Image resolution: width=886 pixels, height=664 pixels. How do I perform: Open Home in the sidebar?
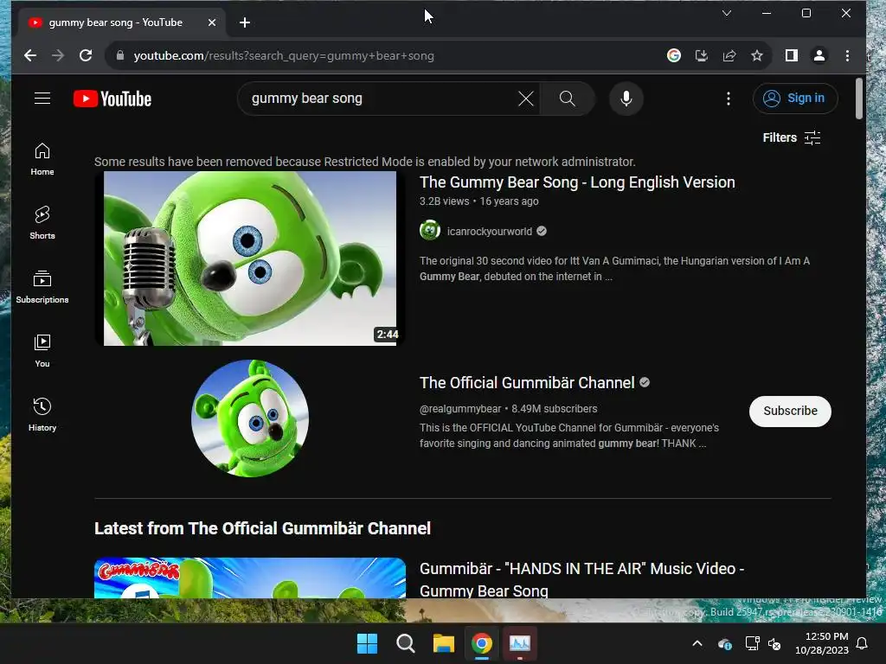(42, 159)
